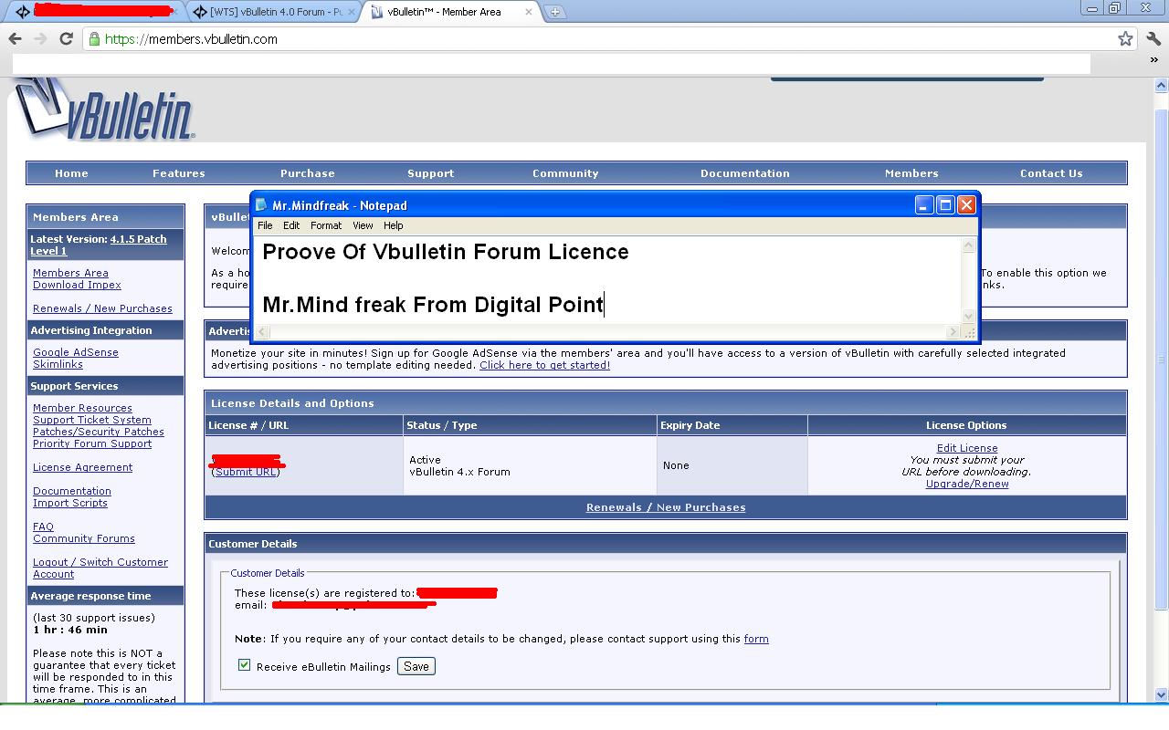Open Import Scripts link
The height and width of the screenshot is (730, 1169).
[x=70, y=503]
